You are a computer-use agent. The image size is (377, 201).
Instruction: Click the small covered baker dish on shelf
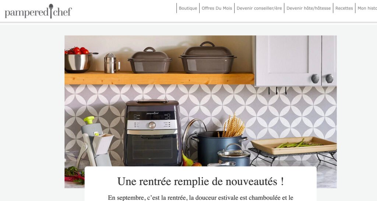click(x=150, y=60)
